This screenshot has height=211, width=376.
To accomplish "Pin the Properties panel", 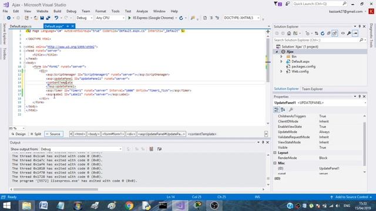I will (360, 96).
